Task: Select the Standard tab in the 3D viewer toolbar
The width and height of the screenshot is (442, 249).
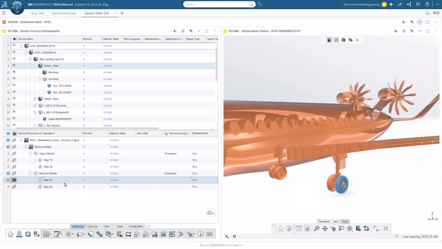Action: (324, 221)
